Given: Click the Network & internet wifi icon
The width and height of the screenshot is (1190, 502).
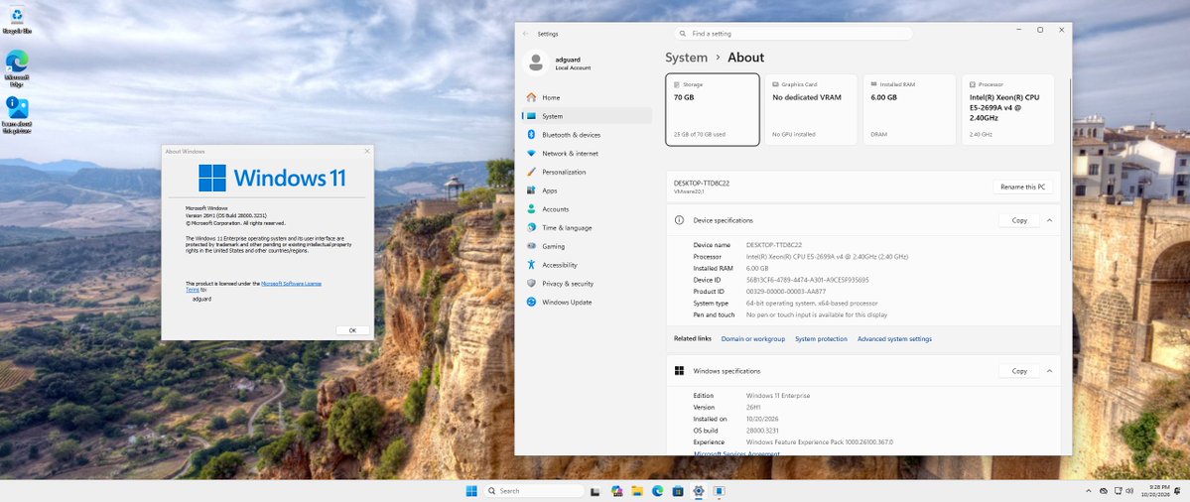Looking at the screenshot, I should [x=531, y=153].
